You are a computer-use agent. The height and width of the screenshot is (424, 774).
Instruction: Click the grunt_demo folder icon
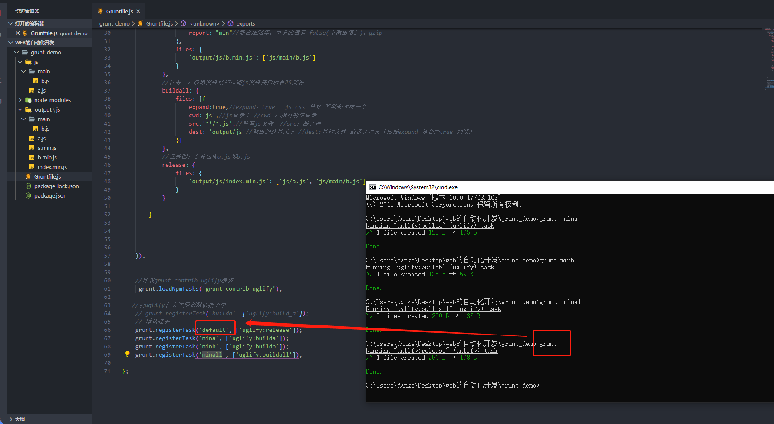pos(25,52)
